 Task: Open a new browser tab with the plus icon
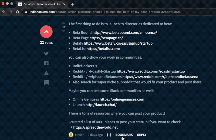point(72,4)
